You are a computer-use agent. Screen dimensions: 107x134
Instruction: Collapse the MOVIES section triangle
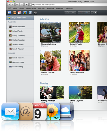click(8, 53)
